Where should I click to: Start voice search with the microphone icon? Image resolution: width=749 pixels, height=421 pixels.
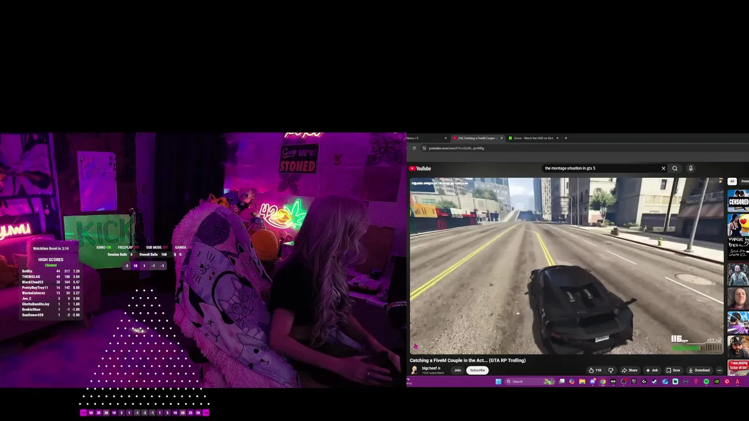[690, 168]
